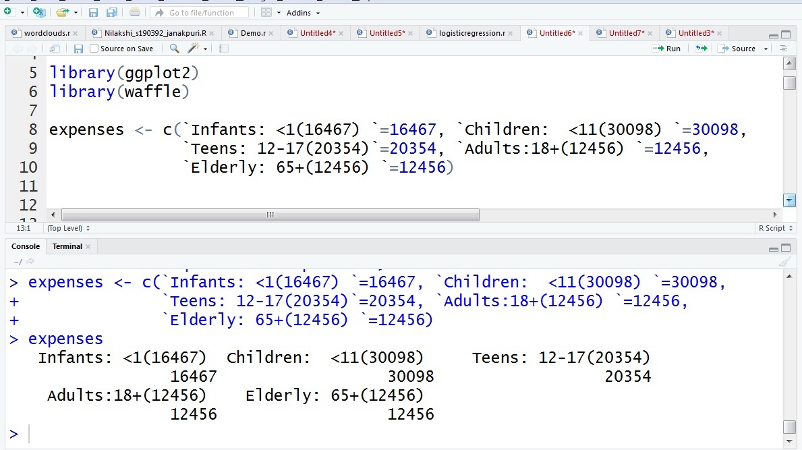Close the Demo.r tab
This screenshot has height=450, width=802.
[270, 34]
